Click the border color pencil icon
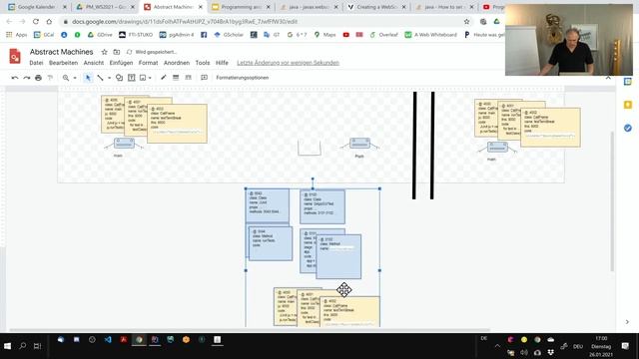This screenshot has width=639, height=359. point(163,78)
